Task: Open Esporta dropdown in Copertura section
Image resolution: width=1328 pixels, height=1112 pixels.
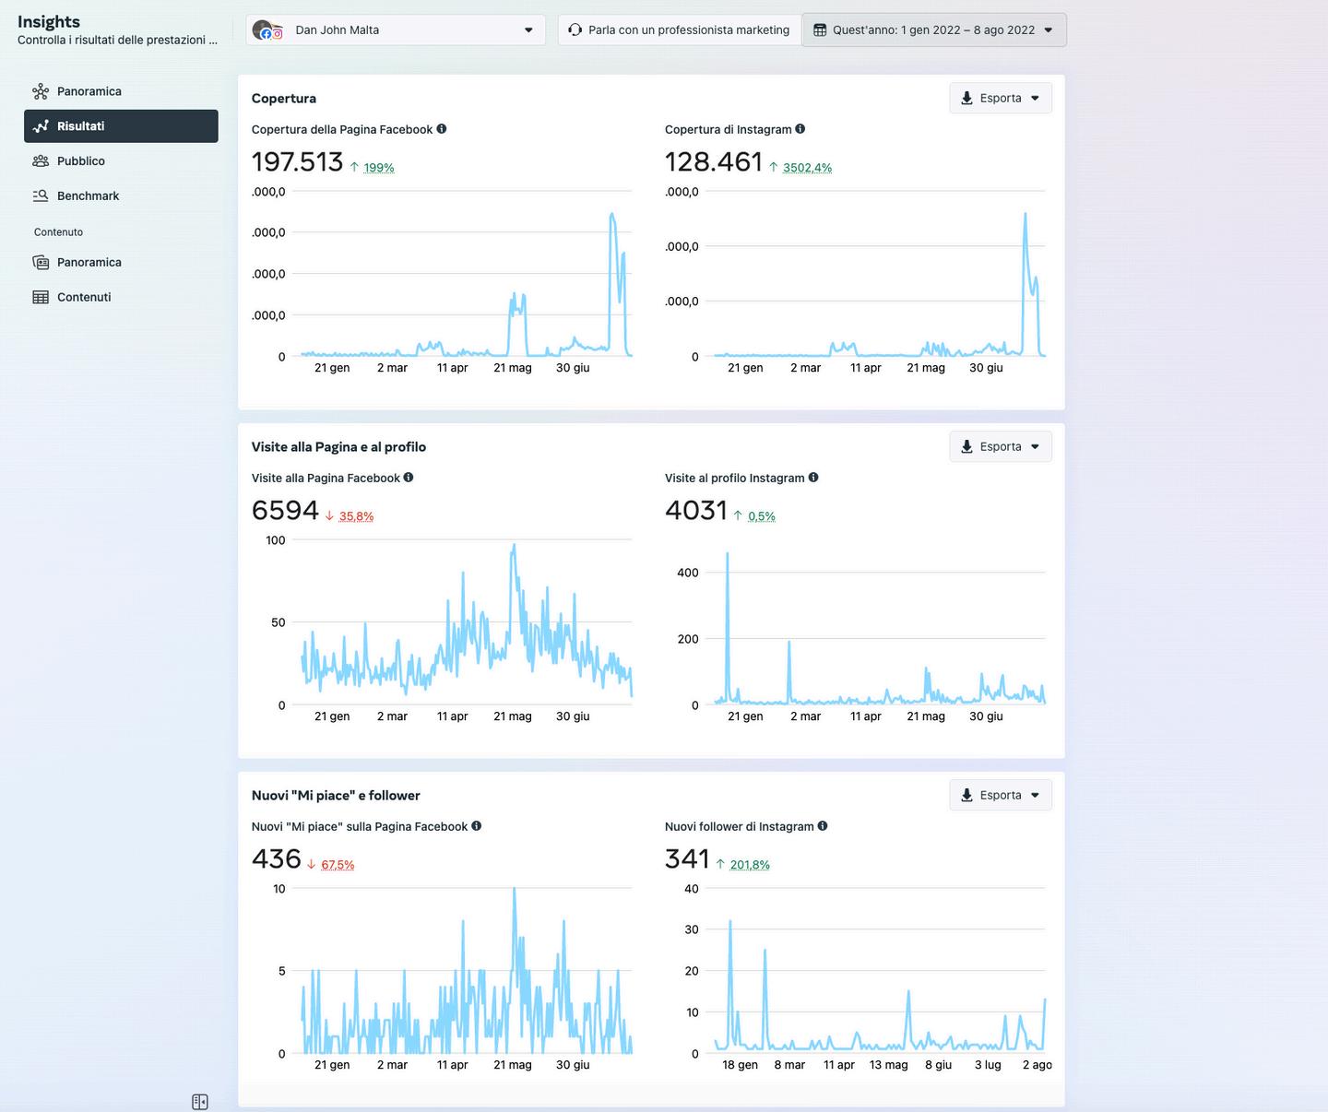Action: 1001,98
